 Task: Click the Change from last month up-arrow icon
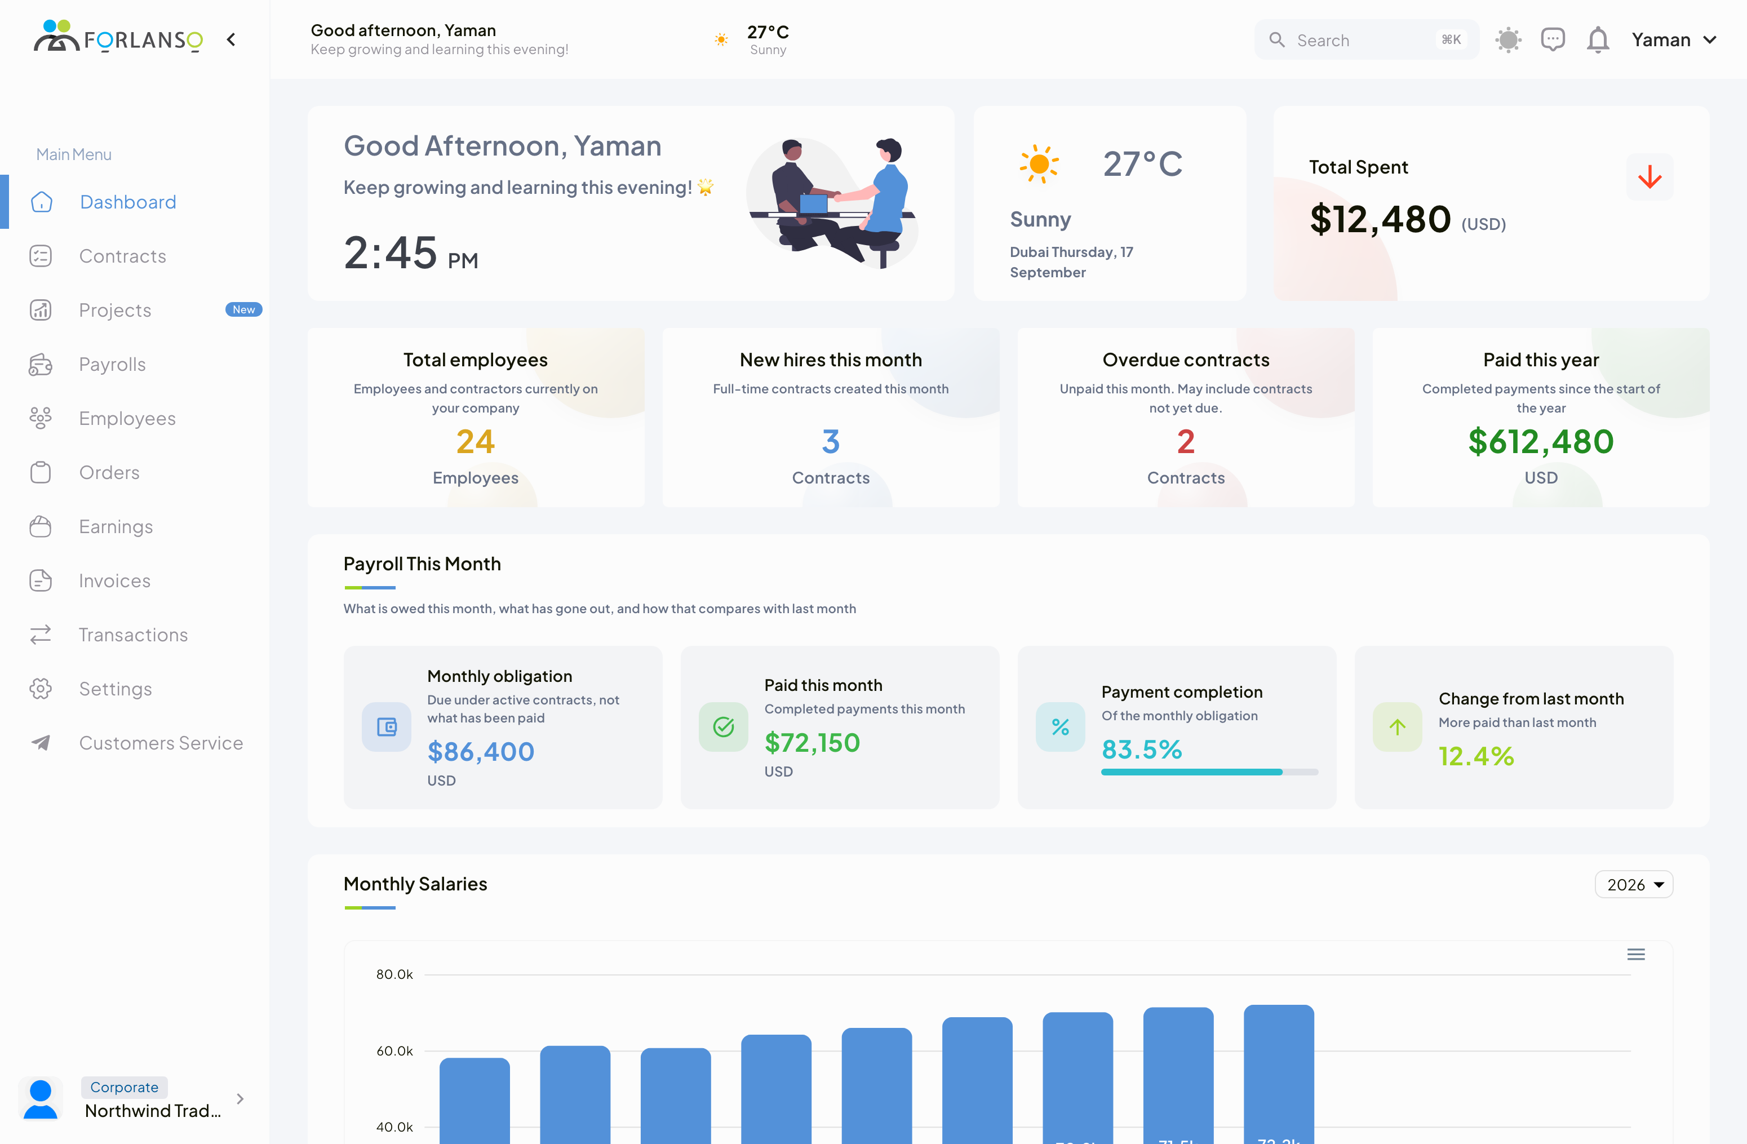[1398, 727]
